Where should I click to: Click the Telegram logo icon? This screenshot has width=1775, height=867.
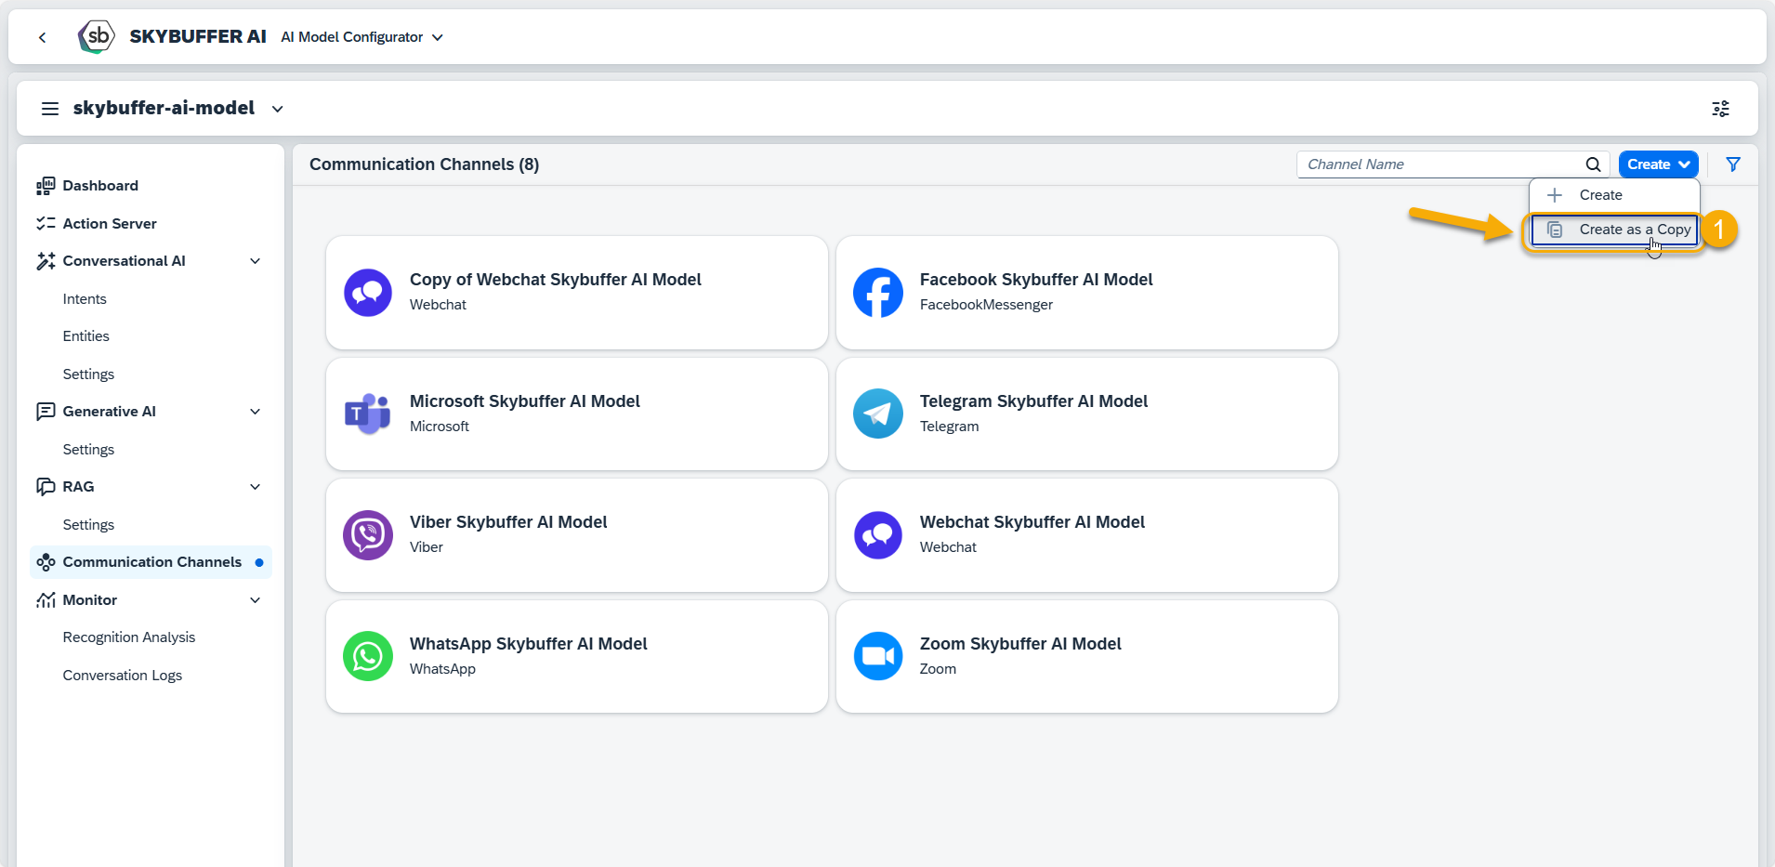[x=878, y=414]
